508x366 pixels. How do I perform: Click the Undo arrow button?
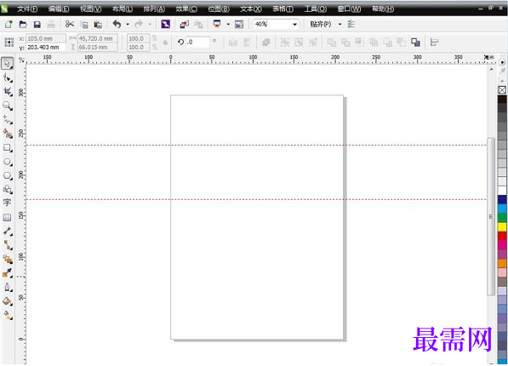pyautogui.click(x=117, y=25)
